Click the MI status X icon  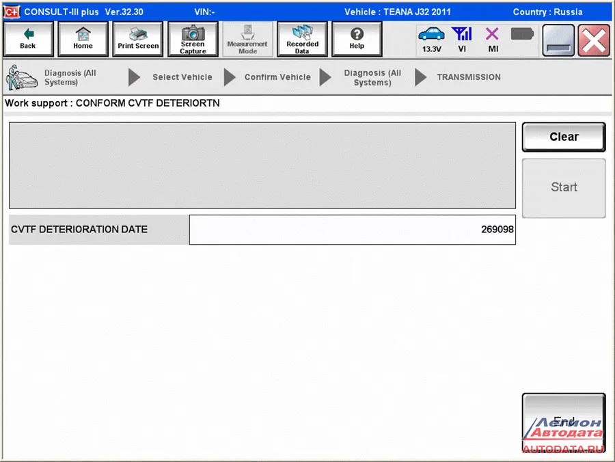pos(493,39)
